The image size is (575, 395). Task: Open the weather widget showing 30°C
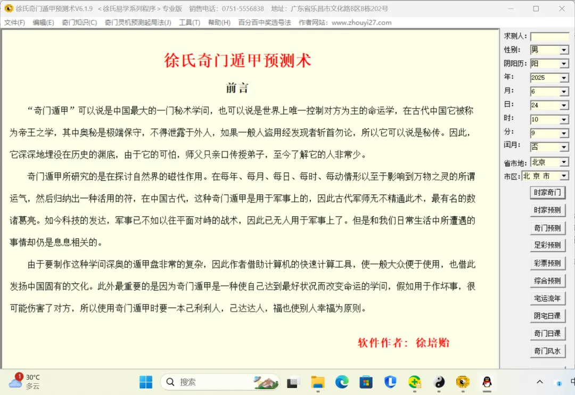(x=24, y=382)
